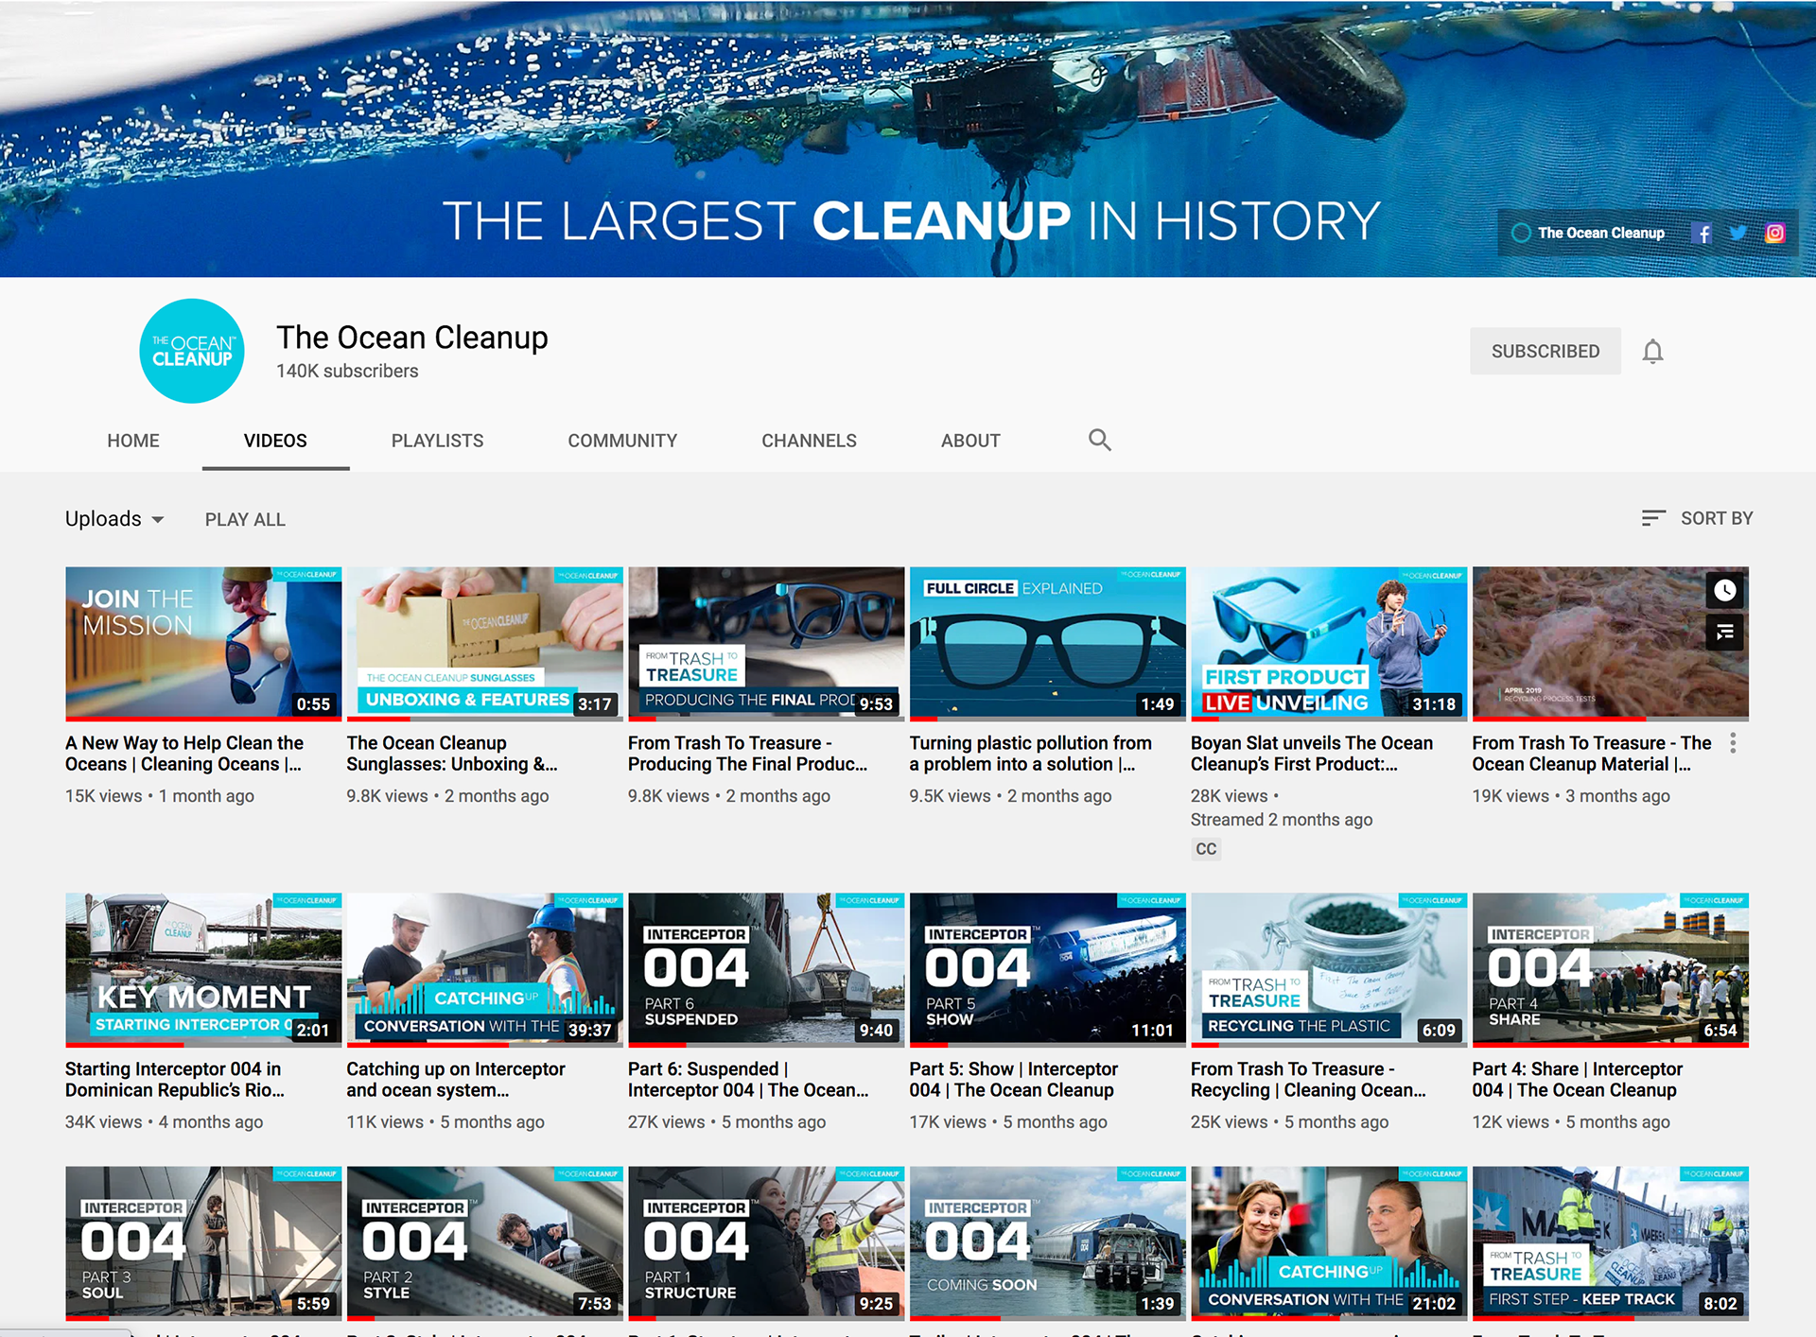Play the FIRST PRODUCT LIVE UNVEILING thumbnail

[1329, 643]
